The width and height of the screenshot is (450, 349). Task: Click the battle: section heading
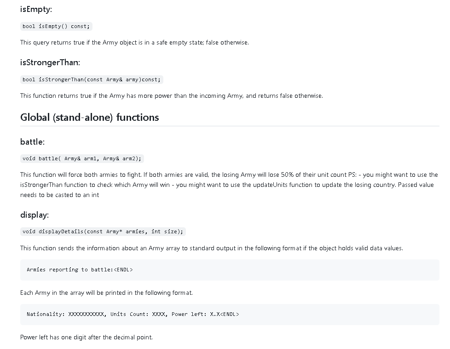pos(32,141)
